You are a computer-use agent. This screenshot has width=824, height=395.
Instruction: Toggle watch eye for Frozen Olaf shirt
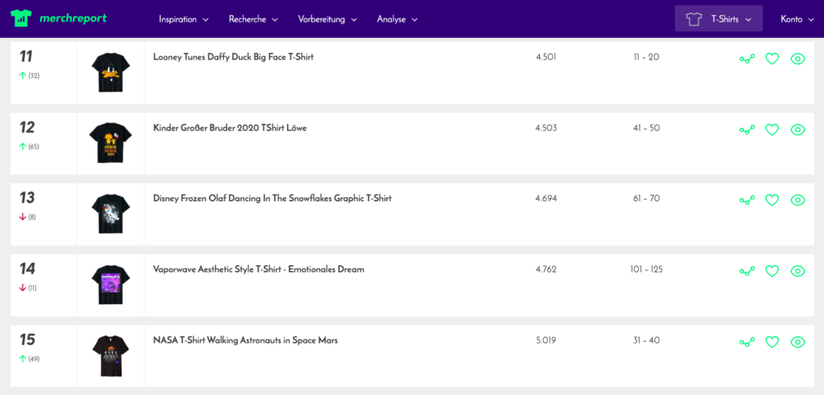pyautogui.click(x=797, y=200)
